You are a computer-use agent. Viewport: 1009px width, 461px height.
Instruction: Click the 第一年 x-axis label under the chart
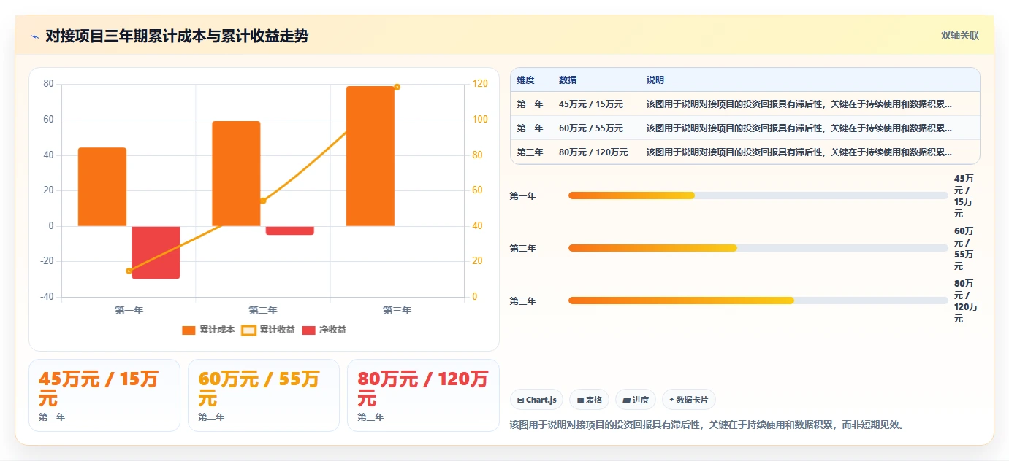(129, 310)
